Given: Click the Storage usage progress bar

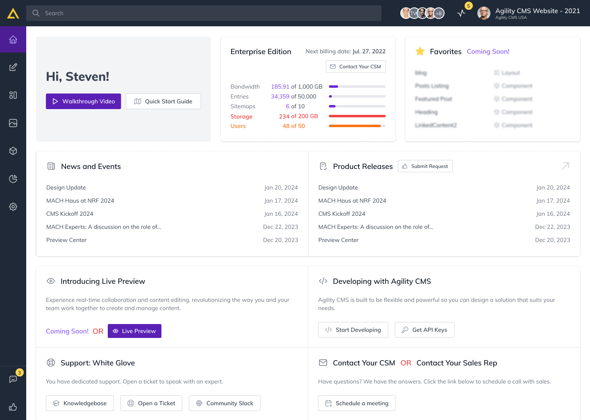Looking at the screenshot, I should point(357,116).
